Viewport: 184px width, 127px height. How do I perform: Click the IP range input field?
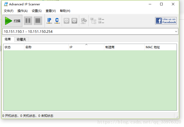click(x=88, y=31)
